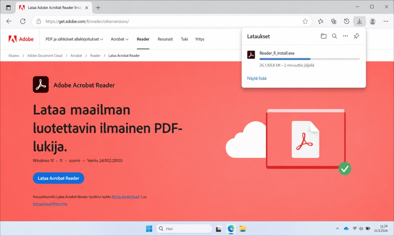The width and height of the screenshot is (394, 236).
Task: Close the Adobe Reader browser tab
Action: click(x=86, y=8)
